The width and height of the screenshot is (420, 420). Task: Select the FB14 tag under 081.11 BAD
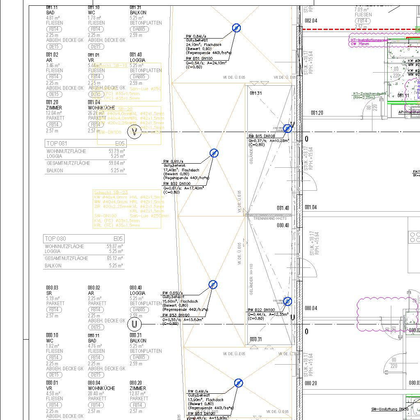tap(54, 29)
